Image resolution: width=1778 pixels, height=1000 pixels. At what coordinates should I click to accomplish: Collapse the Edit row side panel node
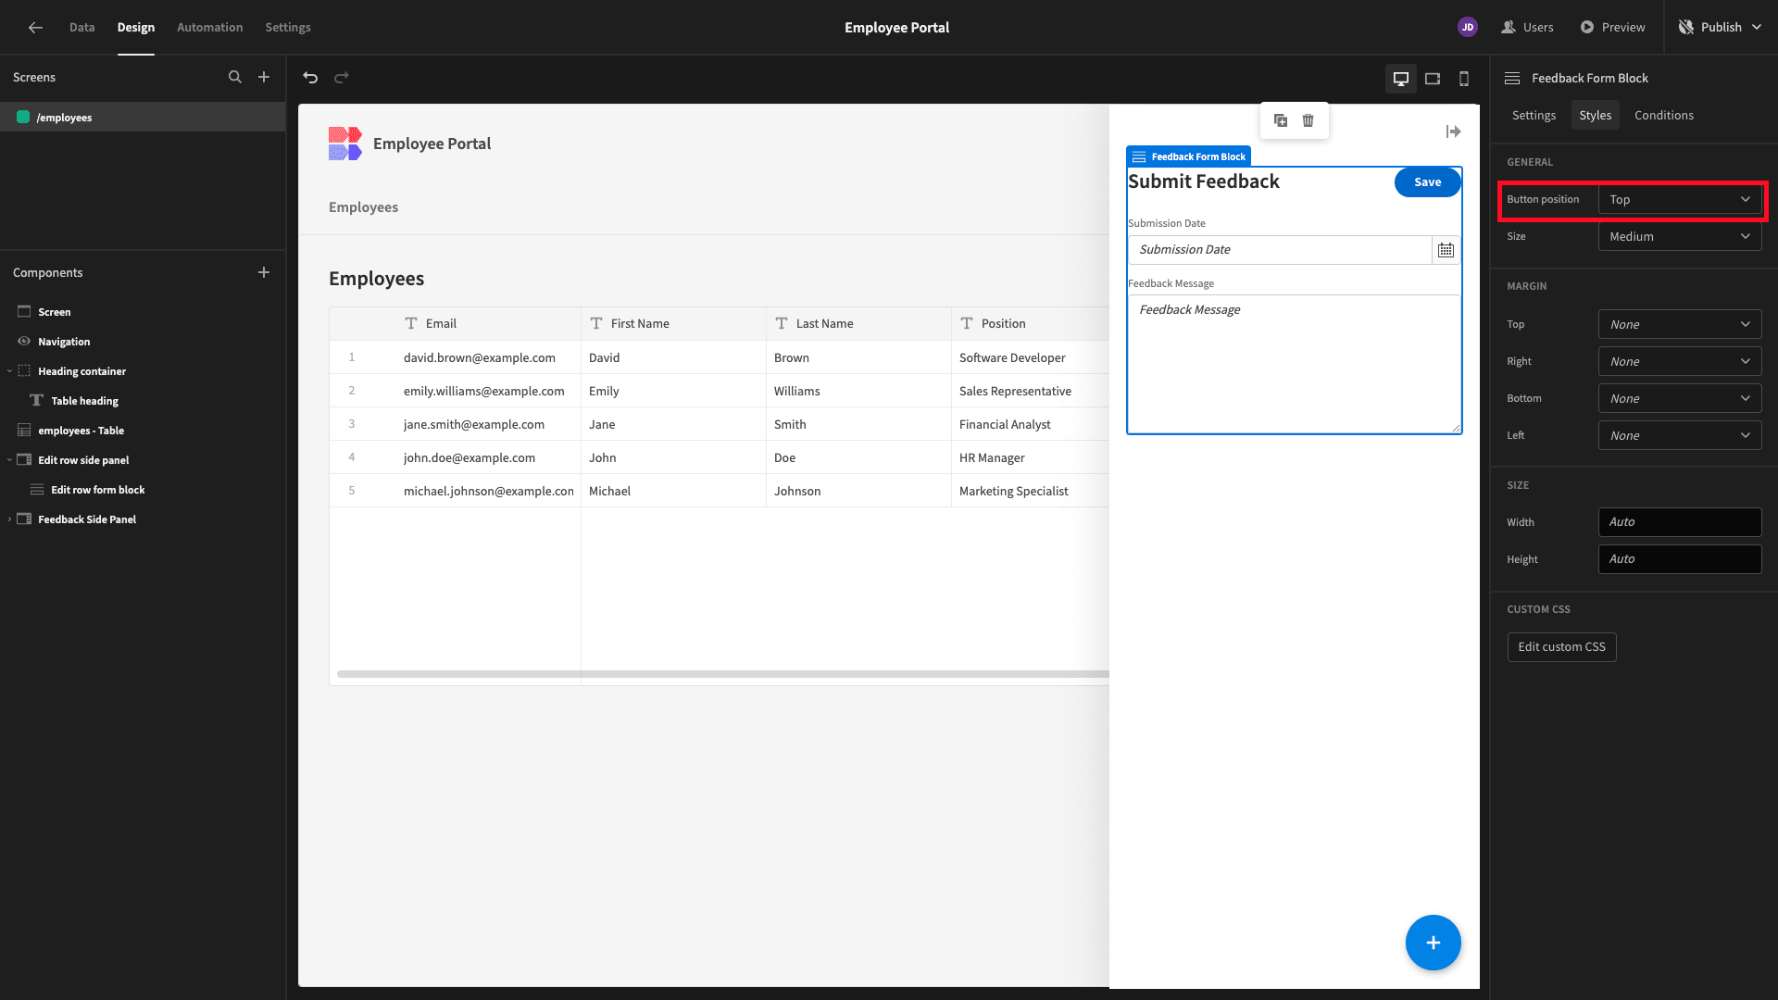click(x=9, y=460)
